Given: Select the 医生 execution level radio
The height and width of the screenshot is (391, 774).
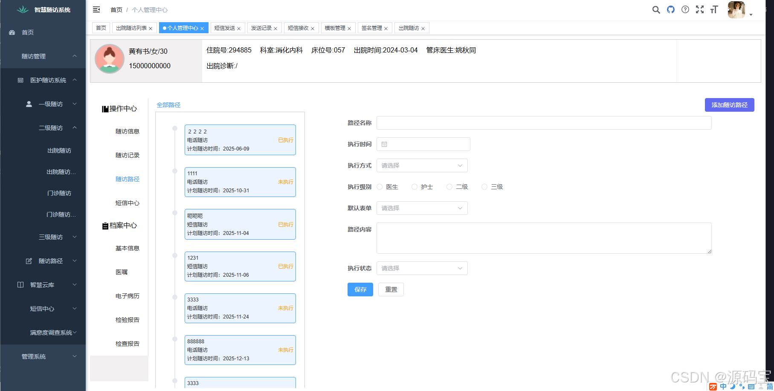Looking at the screenshot, I should pyautogui.click(x=380, y=187).
